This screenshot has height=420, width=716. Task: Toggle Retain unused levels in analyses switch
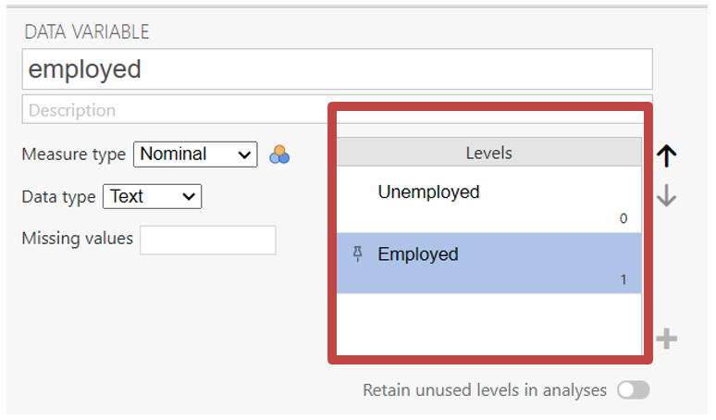coord(634,390)
